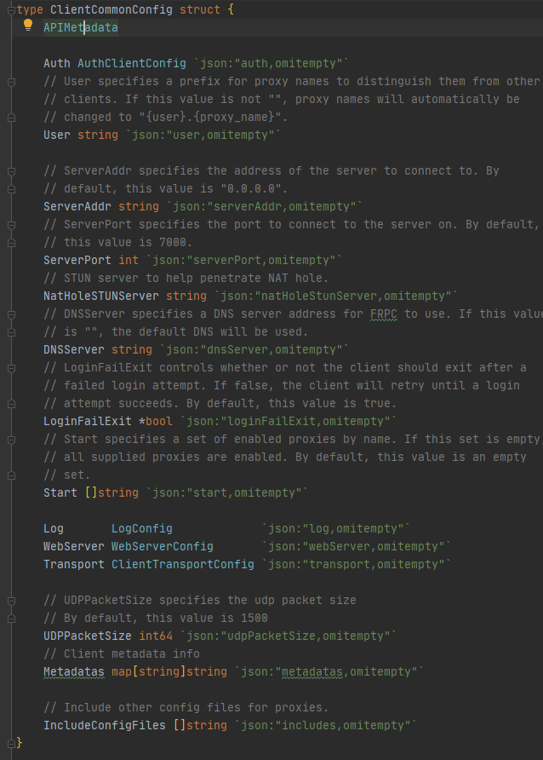
Task: Collapse the ServerAddr comment fold marker
Action: pyautogui.click(x=11, y=171)
